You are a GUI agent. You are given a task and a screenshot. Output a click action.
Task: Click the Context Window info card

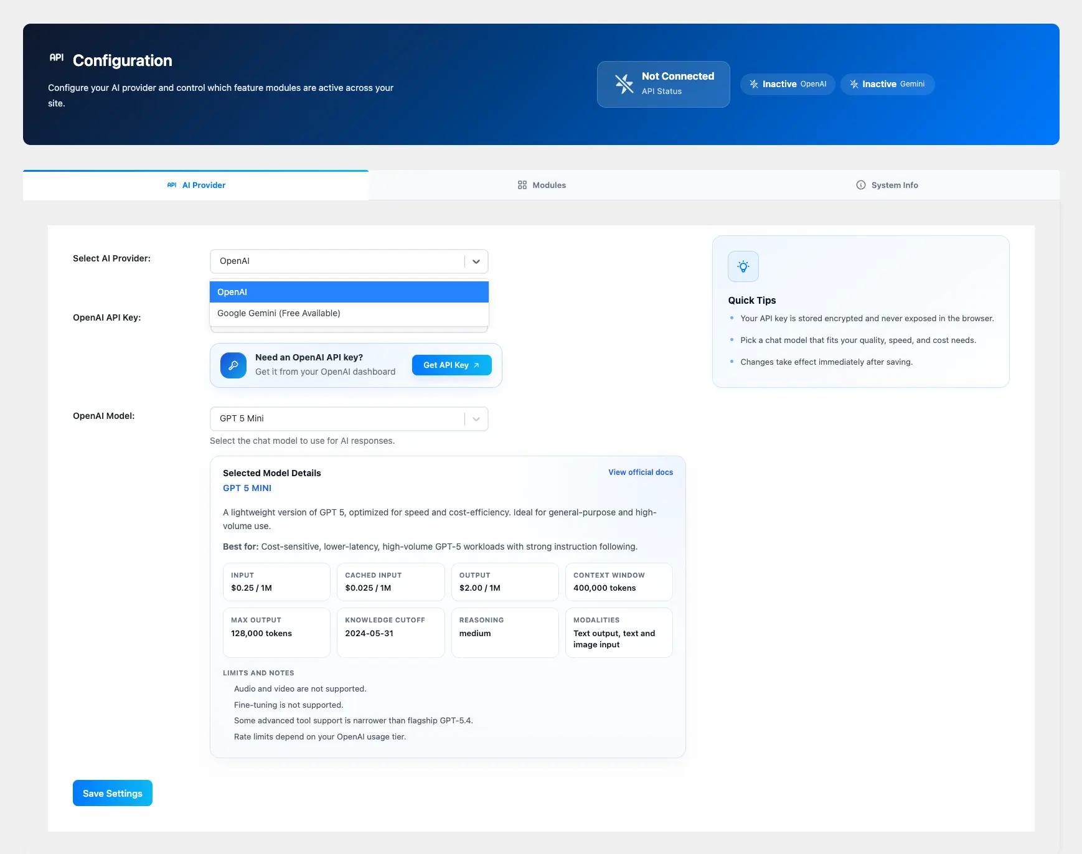pos(619,582)
